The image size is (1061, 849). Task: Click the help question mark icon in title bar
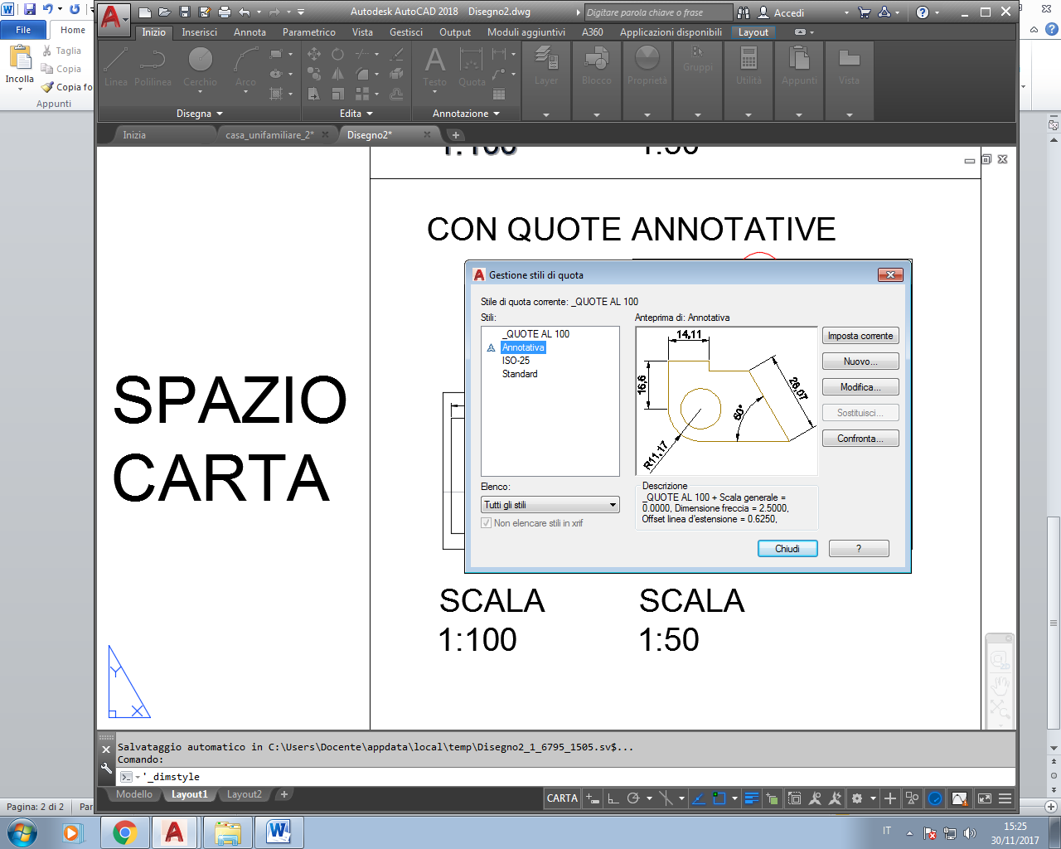[x=923, y=12]
